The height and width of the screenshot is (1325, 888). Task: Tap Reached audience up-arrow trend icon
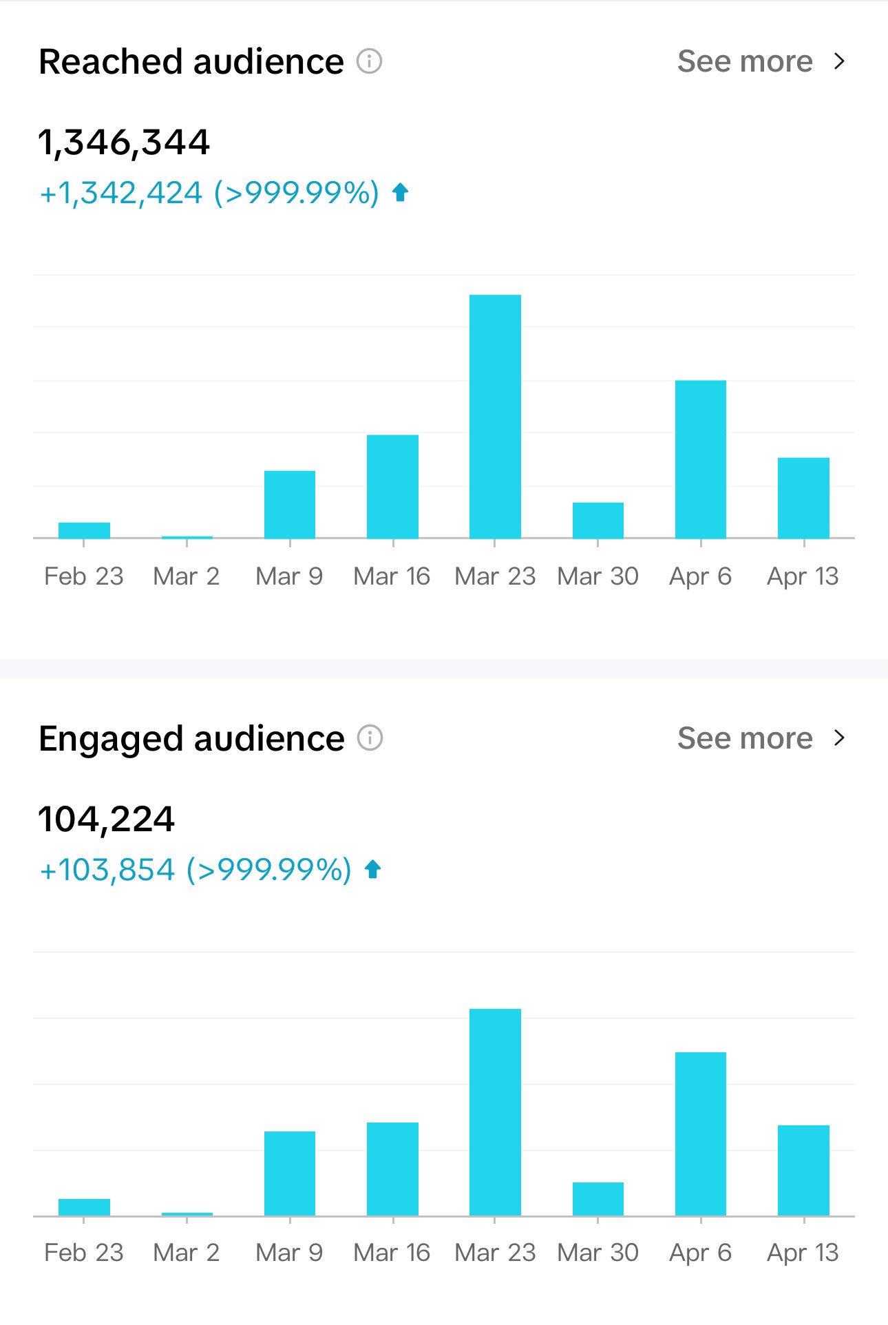point(400,193)
